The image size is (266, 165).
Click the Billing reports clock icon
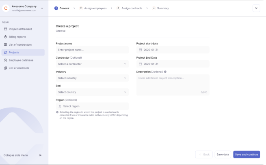tap(5, 37)
